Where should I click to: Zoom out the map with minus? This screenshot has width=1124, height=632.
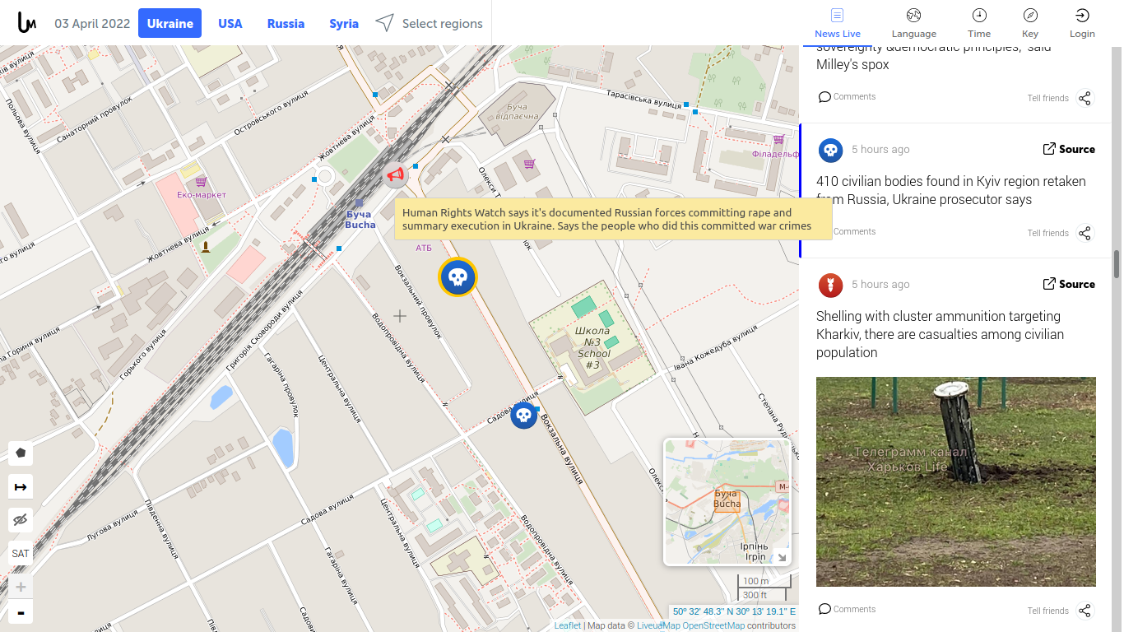pyautogui.click(x=21, y=612)
